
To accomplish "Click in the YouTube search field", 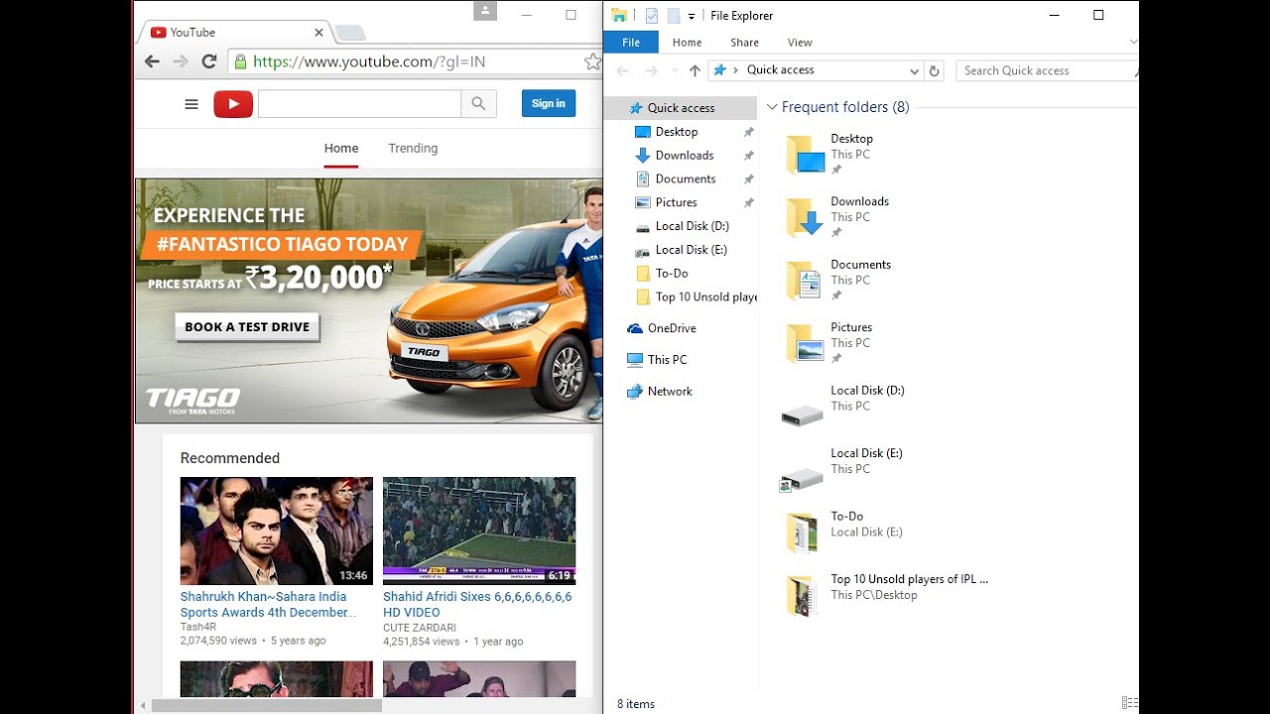I will tap(359, 103).
